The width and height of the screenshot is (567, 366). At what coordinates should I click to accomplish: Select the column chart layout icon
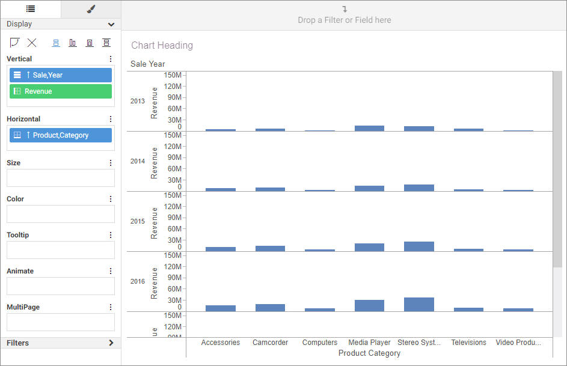pyautogui.click(x=73, y=42)
